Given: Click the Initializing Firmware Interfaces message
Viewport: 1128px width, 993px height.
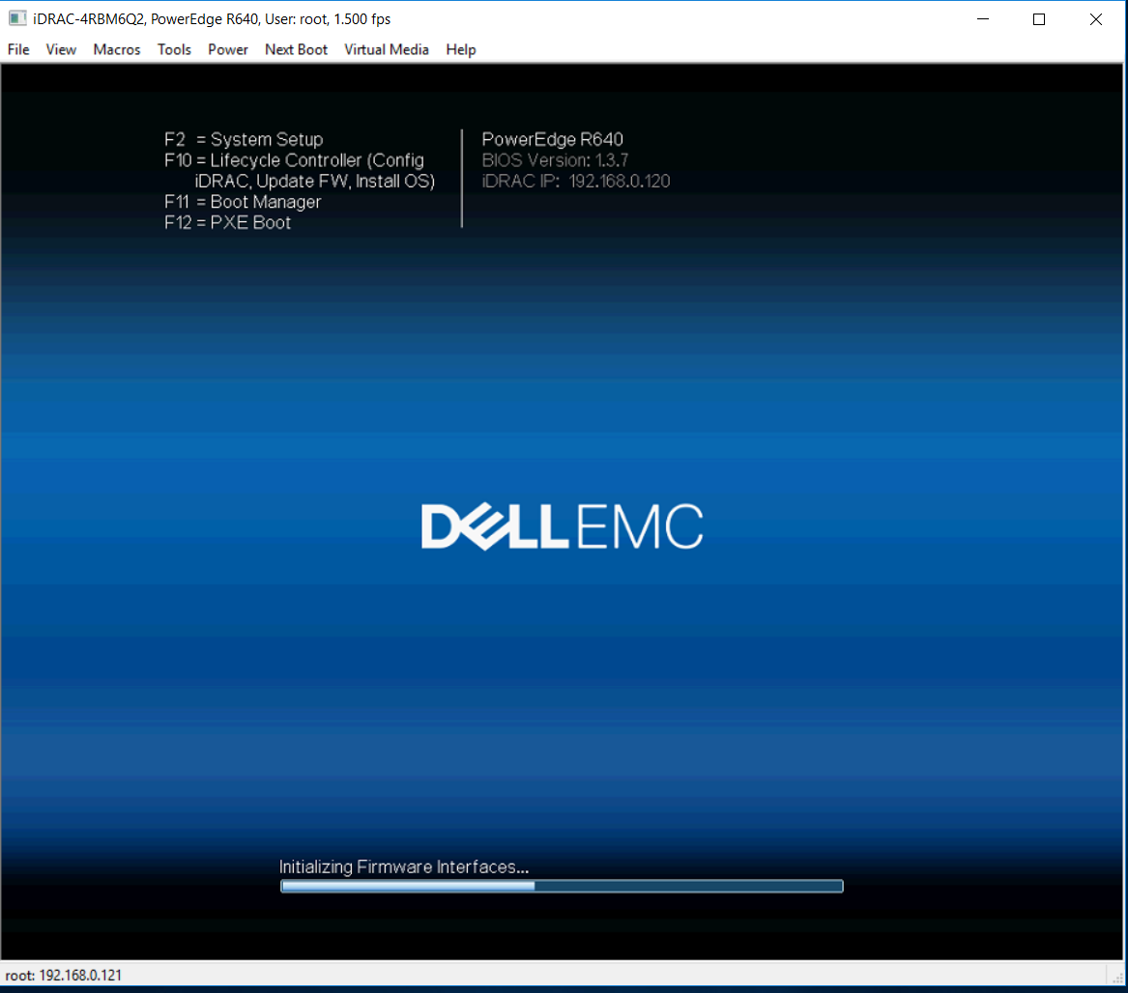Looking at the screenshot, I should pos(404,866).
